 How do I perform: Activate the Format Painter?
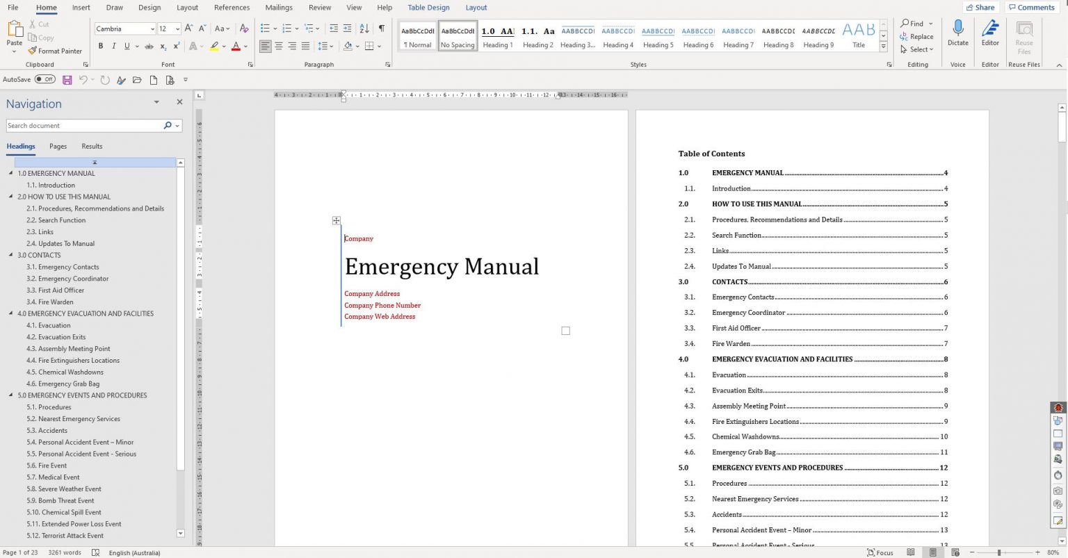(55, 51)
